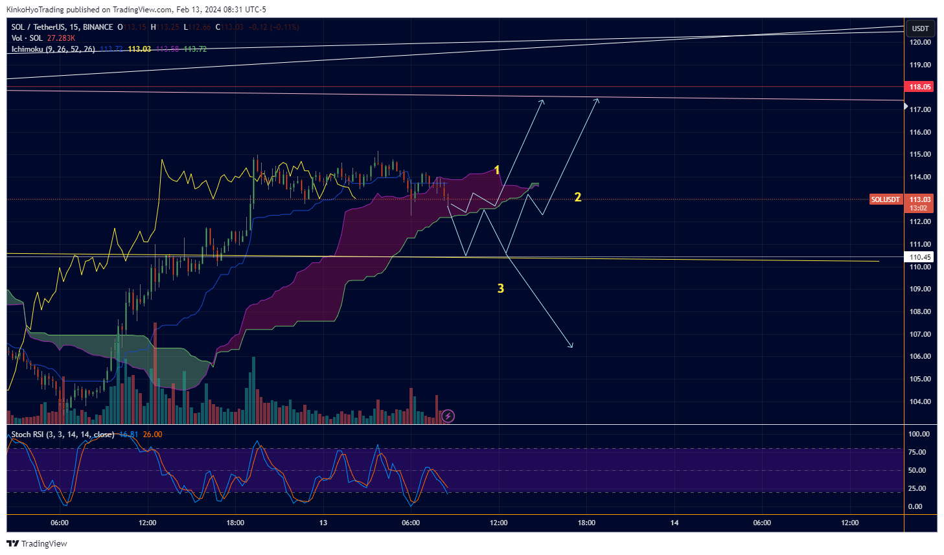Click the 104.00 price axis label
The width and height of the screenshot is (944, 555).
[x=920, y=402]
